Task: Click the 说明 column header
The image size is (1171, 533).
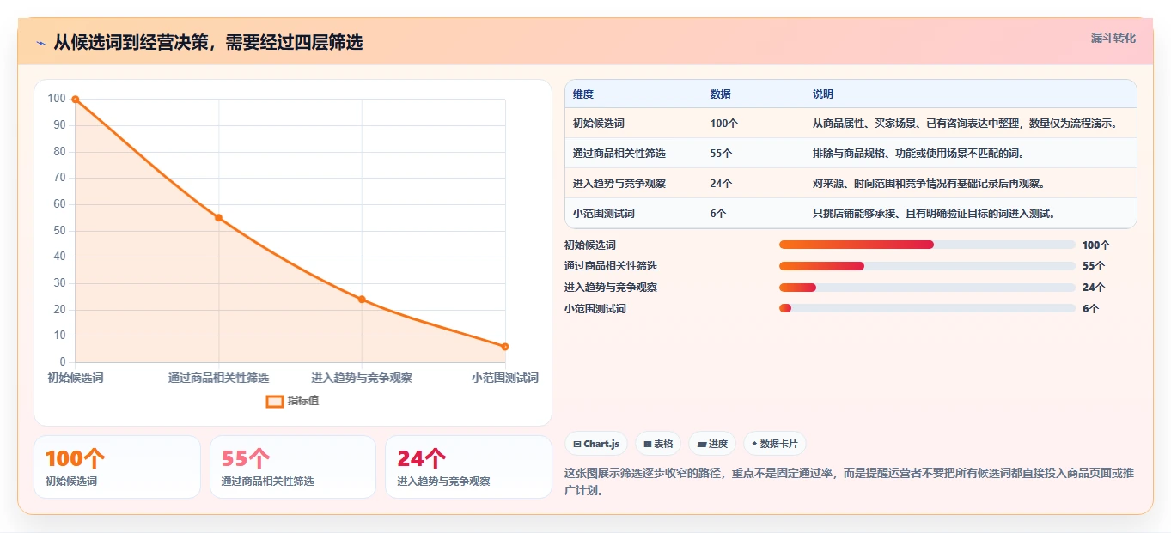Action: (x=823, y=94)
